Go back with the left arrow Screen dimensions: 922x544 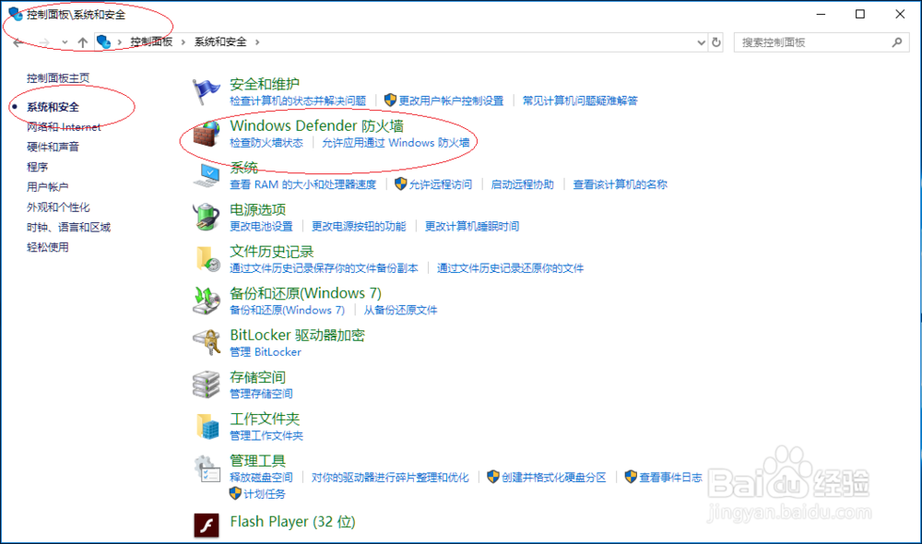pos(18,42)
